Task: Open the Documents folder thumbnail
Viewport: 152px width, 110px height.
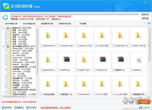Action: click(x=66, y=35)
